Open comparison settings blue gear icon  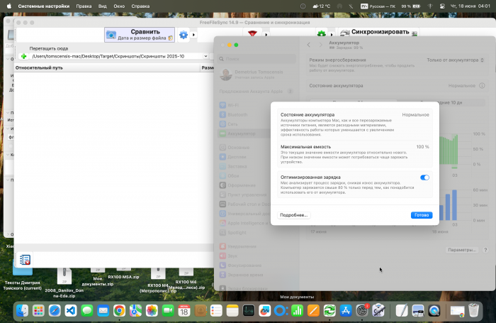click(x=184, y=35)
